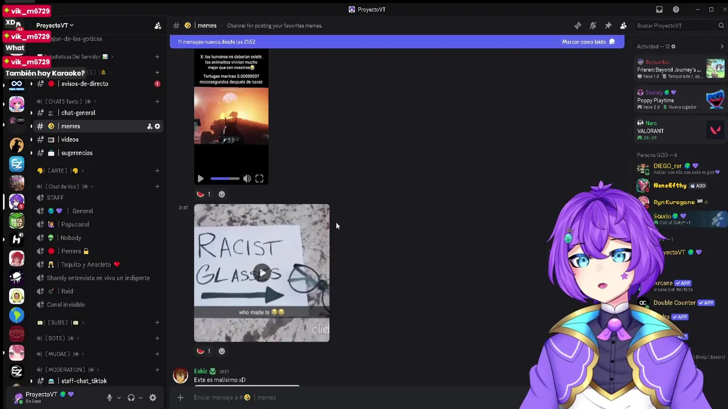Open pinned messages pin icon

point(608,26)
